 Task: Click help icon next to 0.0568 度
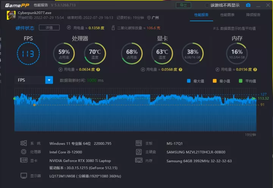tap(180, 69)
